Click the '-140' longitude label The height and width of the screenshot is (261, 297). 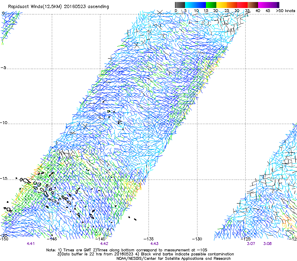100,239
